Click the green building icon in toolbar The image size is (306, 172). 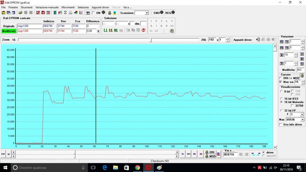pos(55,13)
